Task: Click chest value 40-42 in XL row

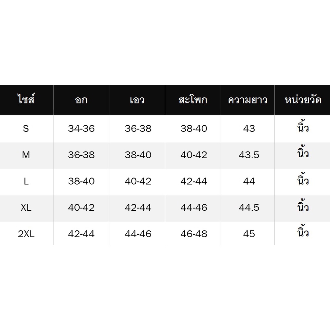Action: coord(81,208)
